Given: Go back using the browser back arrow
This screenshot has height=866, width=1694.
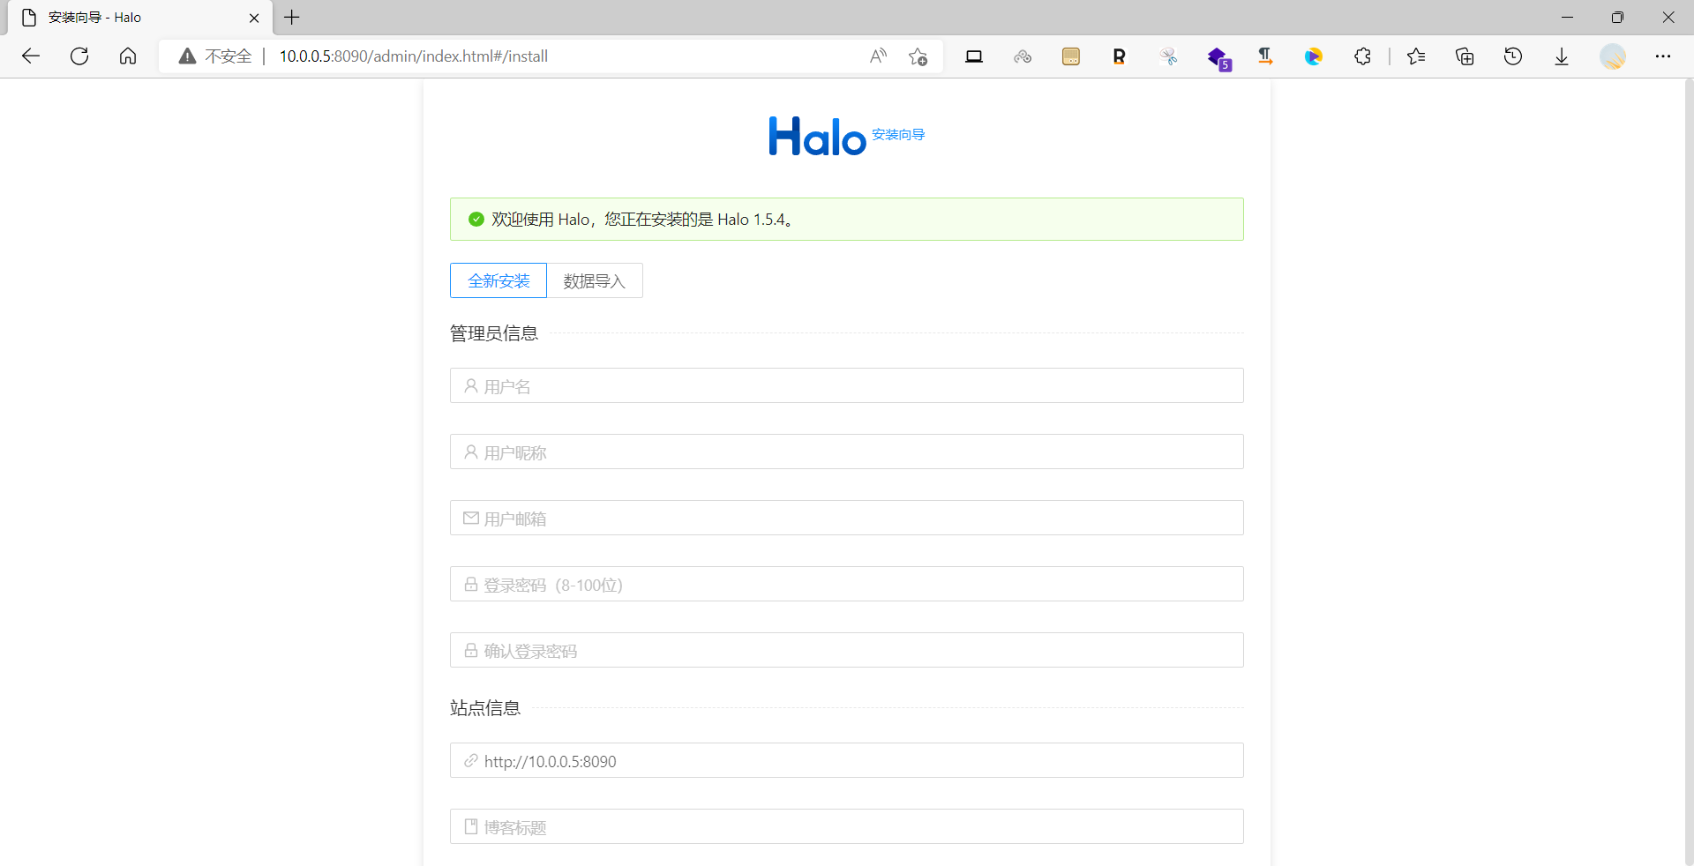Looking at the screenshot, I should click(31, 56).
